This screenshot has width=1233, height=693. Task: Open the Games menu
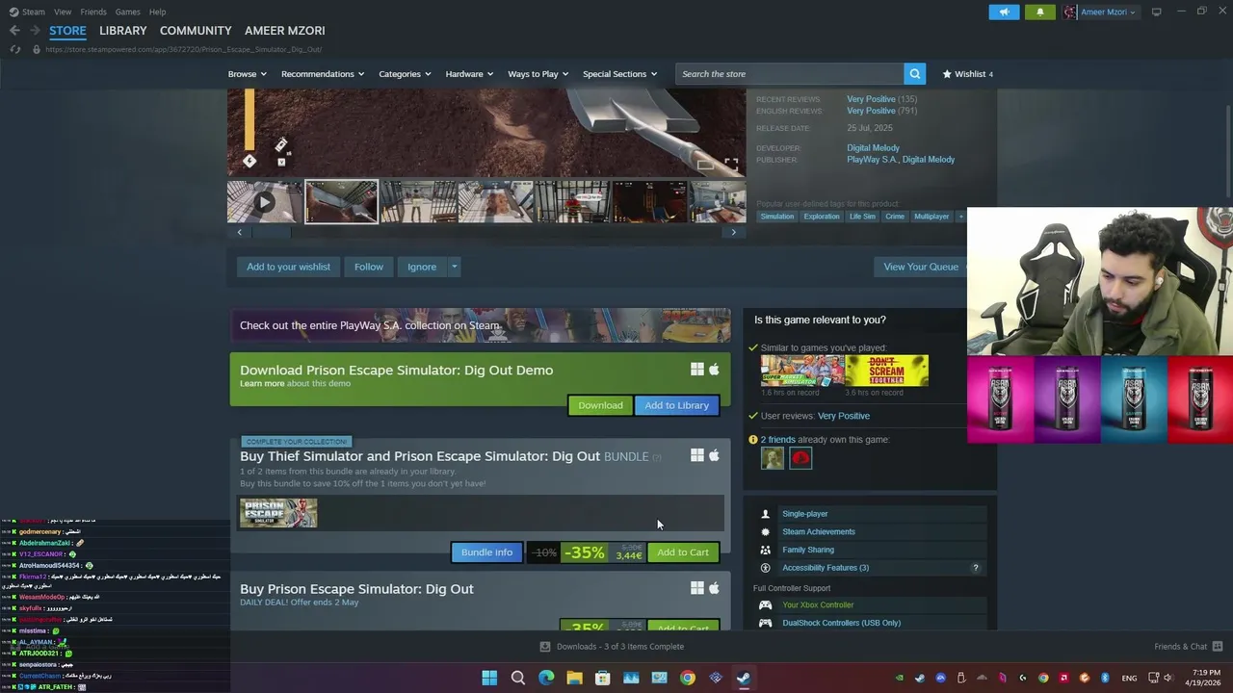tap(128, 12)
